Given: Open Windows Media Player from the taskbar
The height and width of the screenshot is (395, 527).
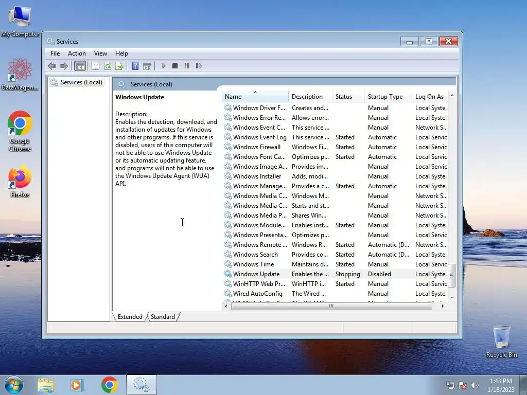Looking at the screenshot, I should 77,385.
